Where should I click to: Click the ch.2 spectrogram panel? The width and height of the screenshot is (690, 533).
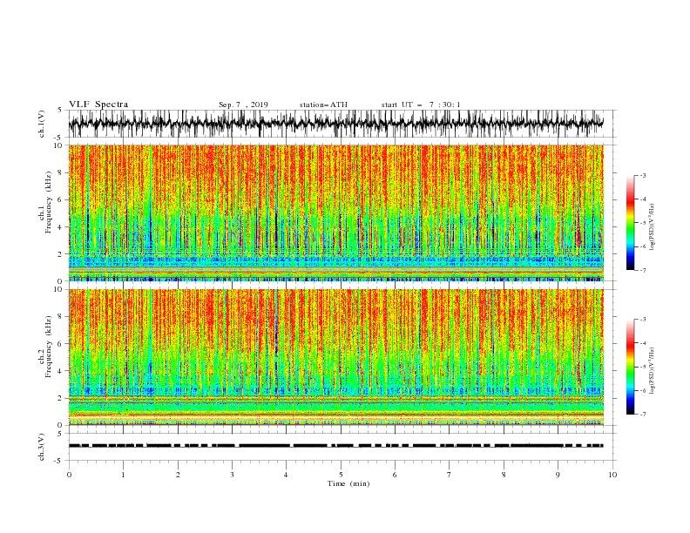point(335,357)
